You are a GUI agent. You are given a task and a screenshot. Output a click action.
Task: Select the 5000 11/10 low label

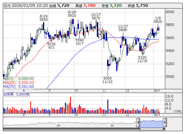point(107,80)
